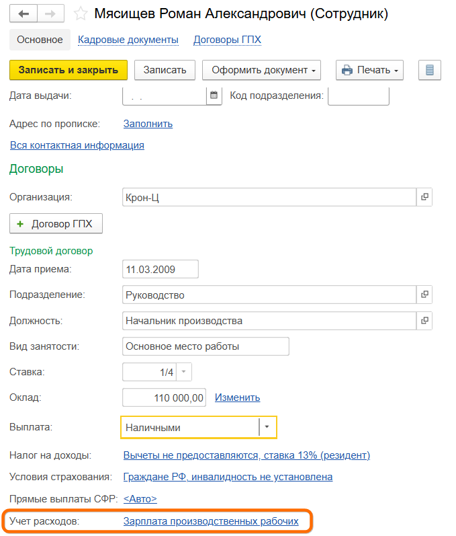
Task: Click the employee title Мясищев Роман Александрович
Action: (200, 13)
